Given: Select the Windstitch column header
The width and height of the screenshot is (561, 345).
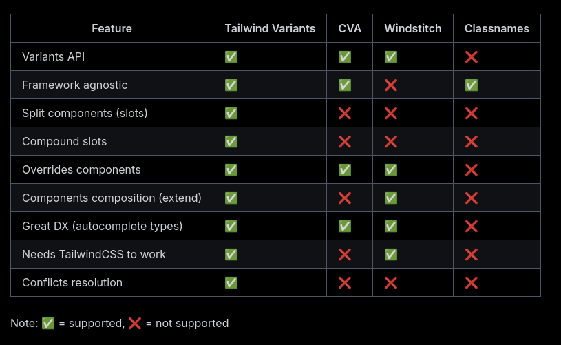Looking at the screenshot, I should [x=413, y=28].
